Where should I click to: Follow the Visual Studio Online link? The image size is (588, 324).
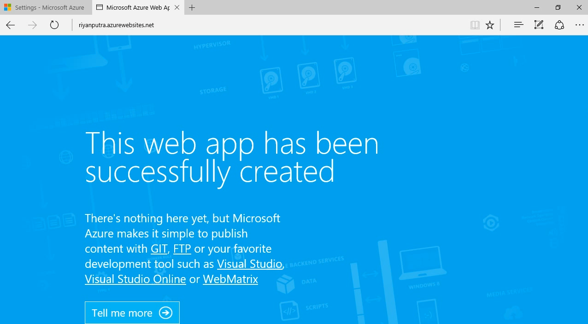click(135, 279)
